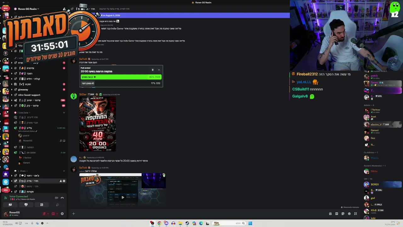Unmute the microphone for RonenGG
Image resolution: width=403 pixels, height=227 pixels.
coord(44,214)
